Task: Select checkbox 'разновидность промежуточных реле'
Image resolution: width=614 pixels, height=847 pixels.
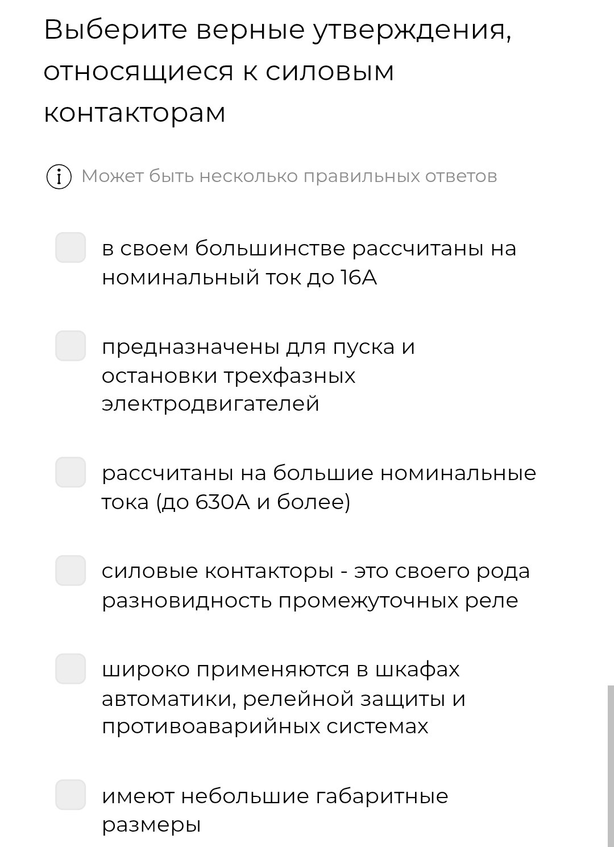Action: [70, 571]
